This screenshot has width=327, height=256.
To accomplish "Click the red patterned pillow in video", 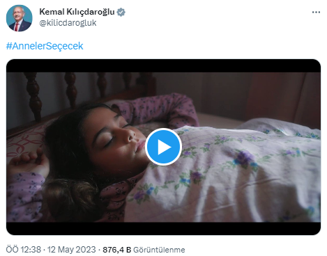I will point(26,141).
